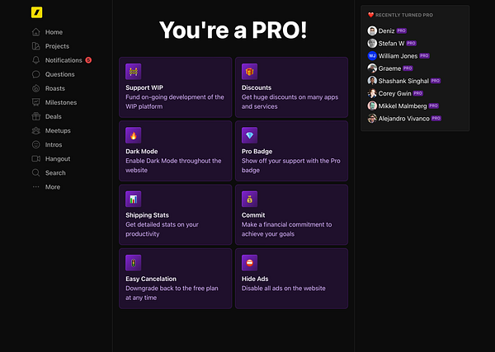495x352 pixels.
Task: Click the yellow WIP logo icon
Action: point(36,12)
